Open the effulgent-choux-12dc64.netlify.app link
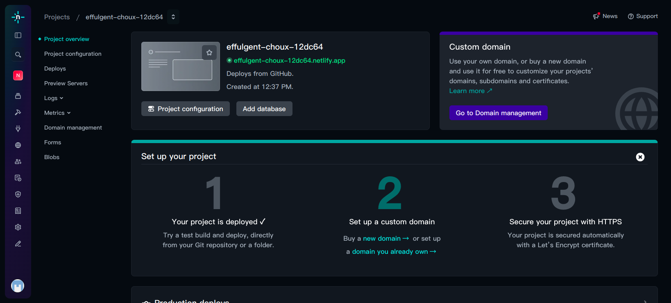This screenshot has width=671, height=303. pos(289,60)
